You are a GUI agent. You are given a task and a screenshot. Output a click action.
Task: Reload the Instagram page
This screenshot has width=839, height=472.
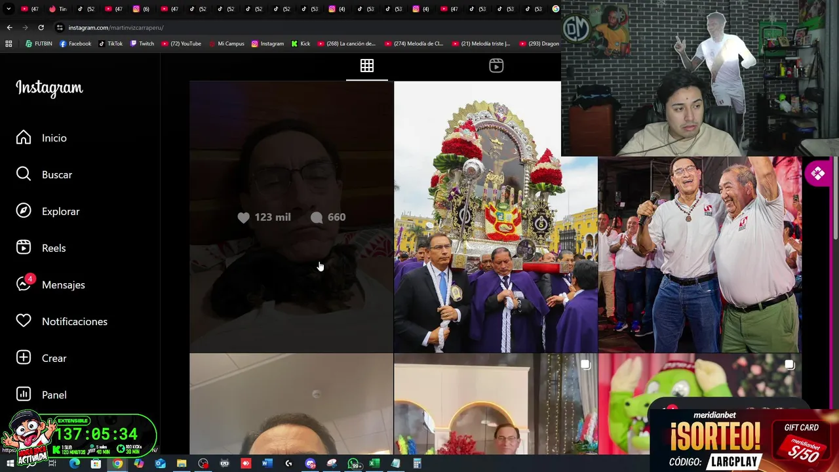[x=41, y=28]
